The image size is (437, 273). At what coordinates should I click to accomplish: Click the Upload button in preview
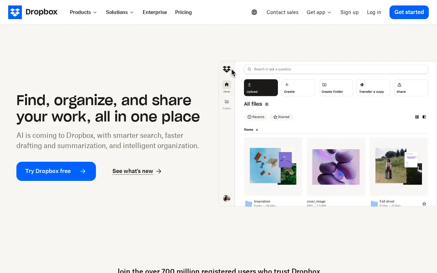click(261, 88)
